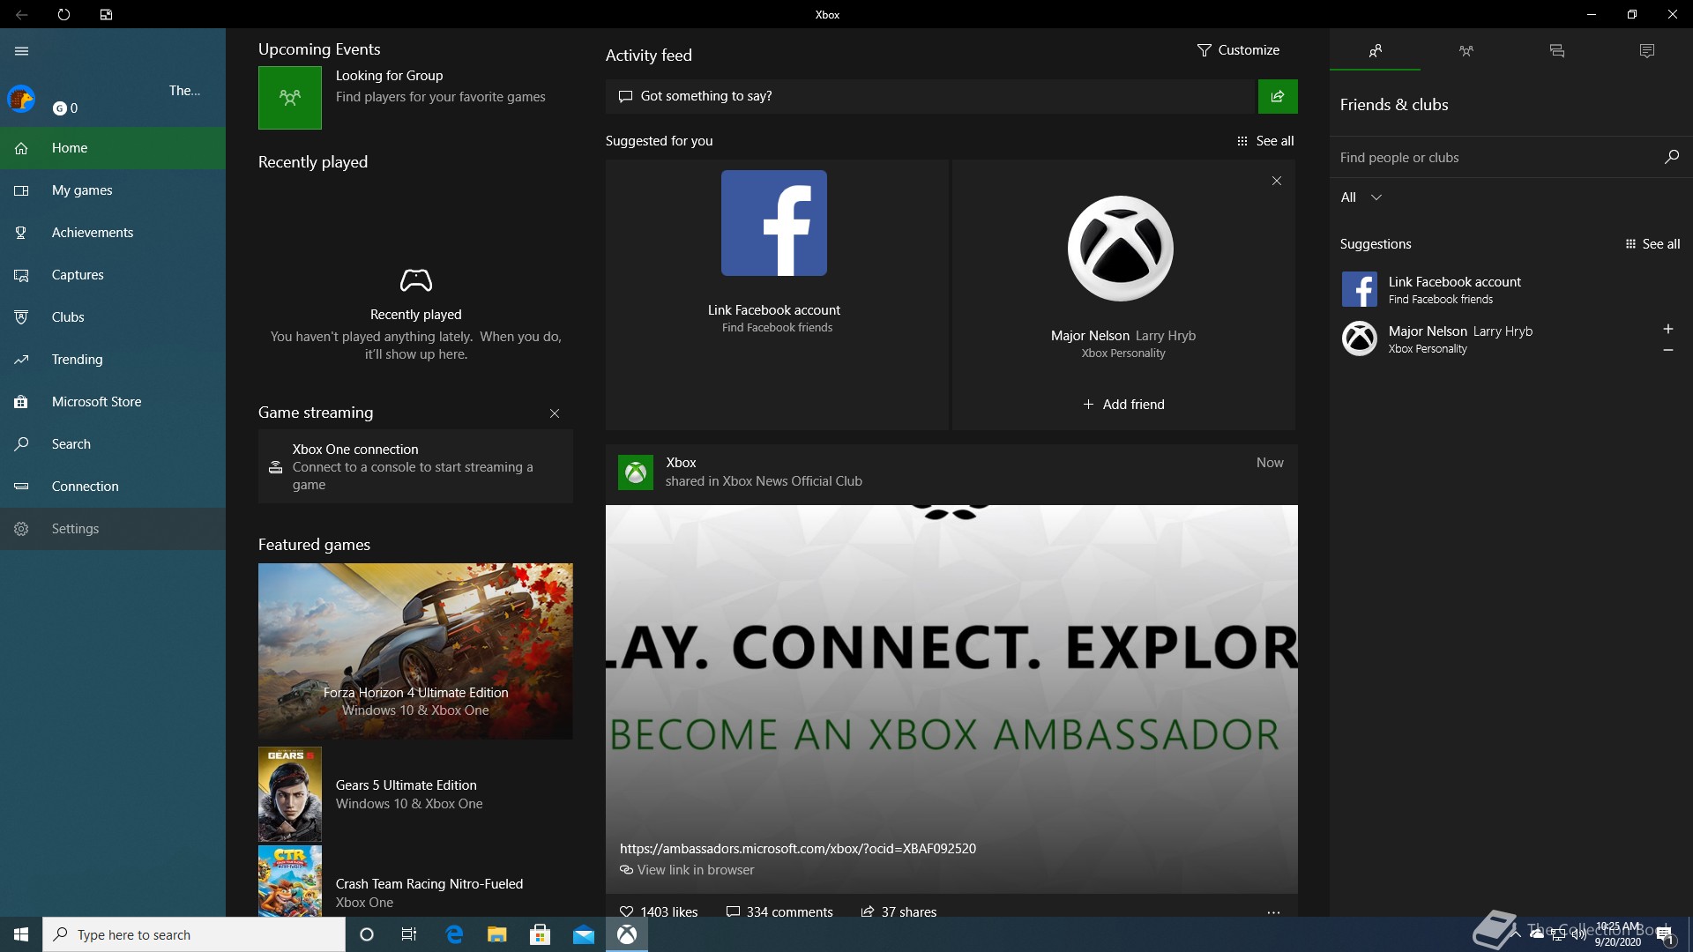Click the Looking for Group green icon
1693x952 pixels.
coord(290,98)
